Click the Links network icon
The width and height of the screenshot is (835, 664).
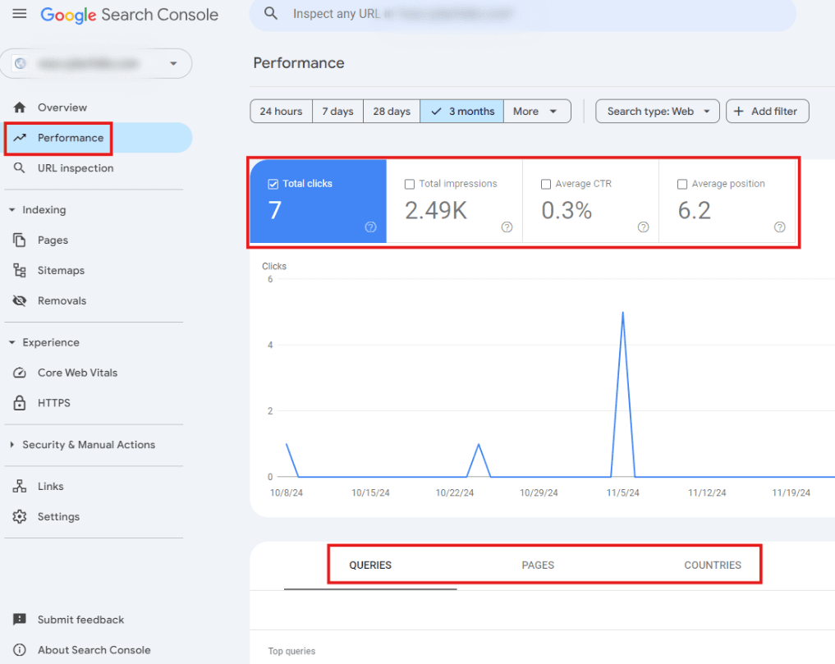20,486
